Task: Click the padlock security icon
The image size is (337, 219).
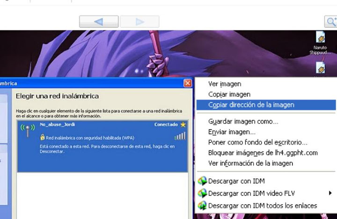Action: coord(42,137)
